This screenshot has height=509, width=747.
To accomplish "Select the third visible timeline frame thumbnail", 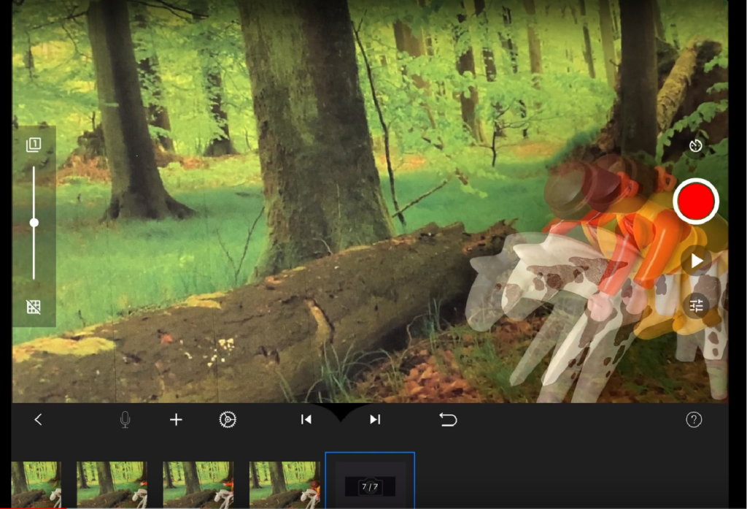I will tap(197, 484).
